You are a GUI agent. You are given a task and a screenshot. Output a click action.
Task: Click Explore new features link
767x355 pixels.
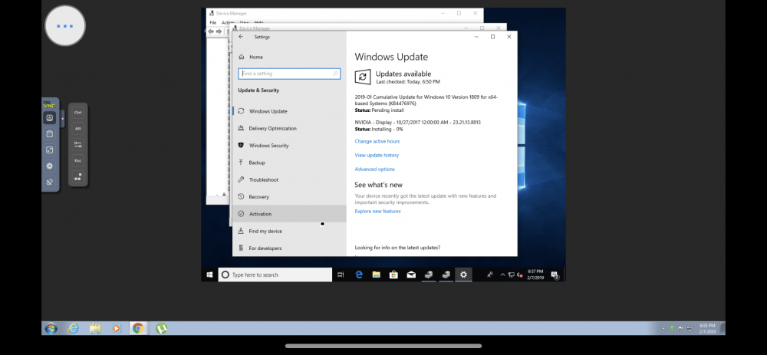point(377,212)
